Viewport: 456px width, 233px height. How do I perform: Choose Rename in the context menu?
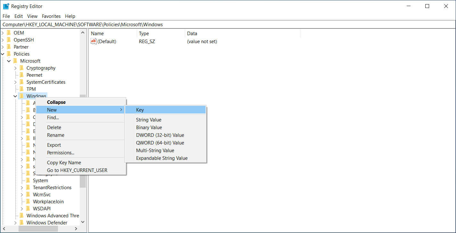point(81,135)
